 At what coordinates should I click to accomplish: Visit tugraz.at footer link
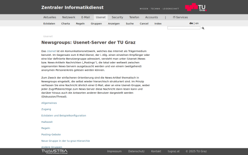click(174, 151)
